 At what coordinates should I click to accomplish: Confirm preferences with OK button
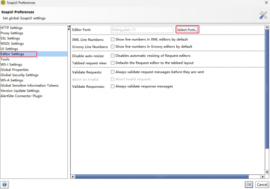click(249, 185)
